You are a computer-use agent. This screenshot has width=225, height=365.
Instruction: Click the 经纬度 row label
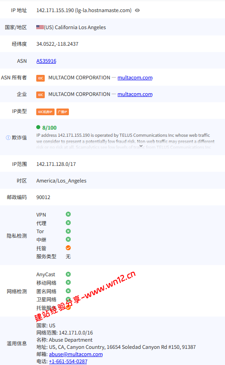[x=19, y=44]
